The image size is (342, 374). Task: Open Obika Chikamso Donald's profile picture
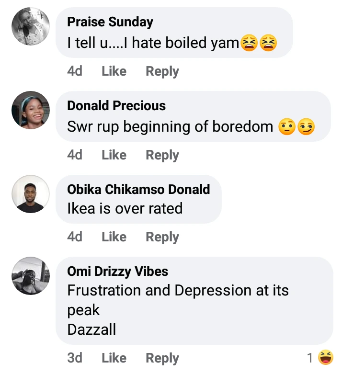click(x=31, y=194)
